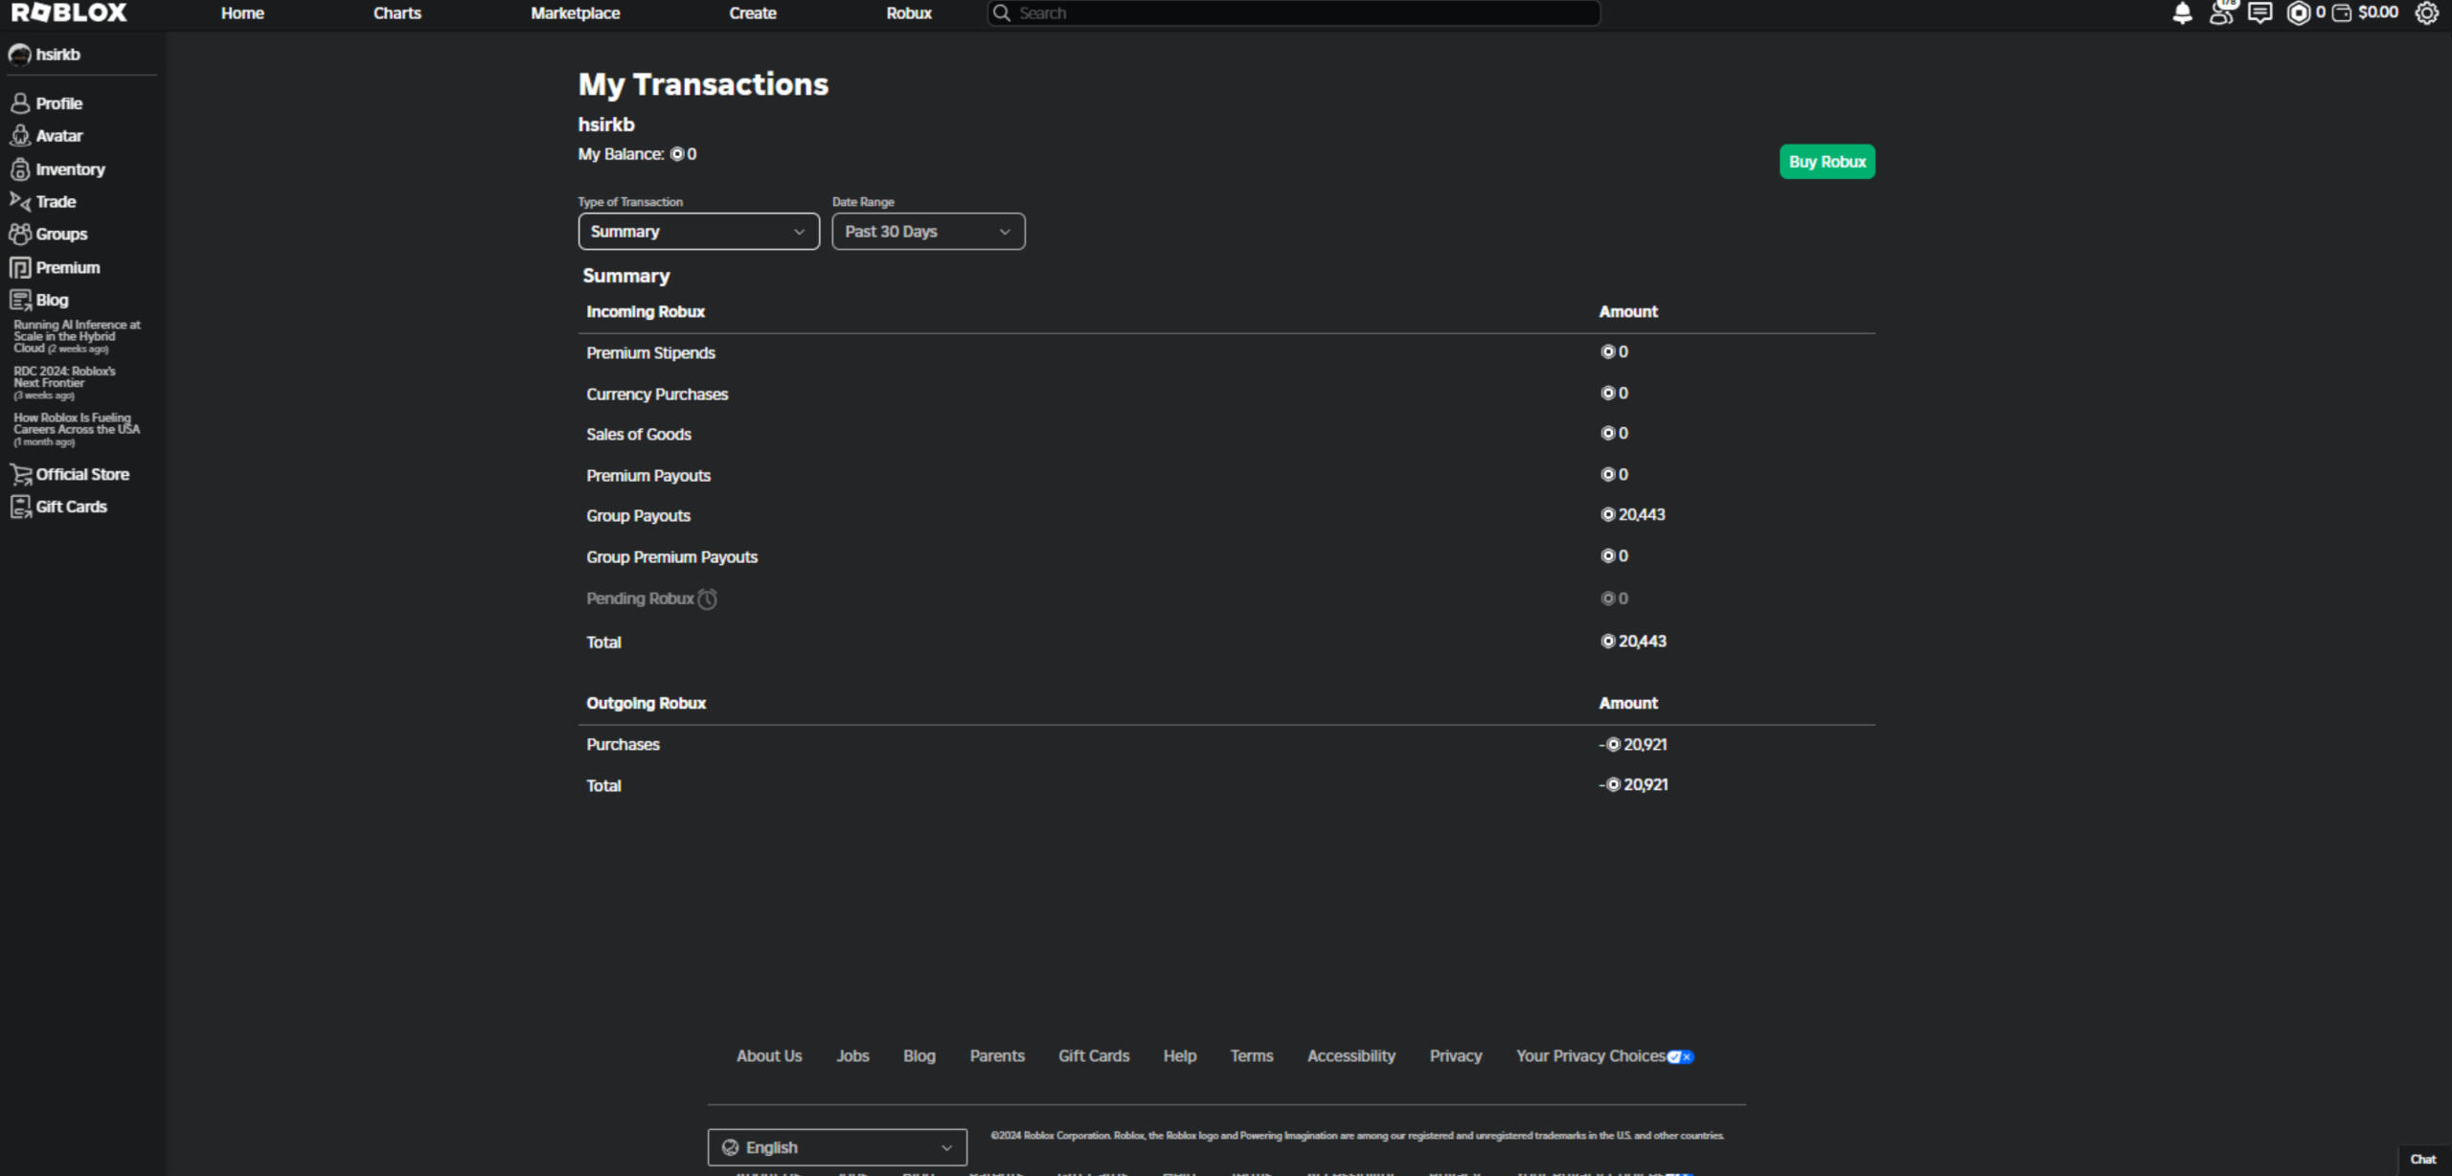Open How Roblox Is Fueling Careers post
Screen dimensions: 2452x1176
point(77,429)
